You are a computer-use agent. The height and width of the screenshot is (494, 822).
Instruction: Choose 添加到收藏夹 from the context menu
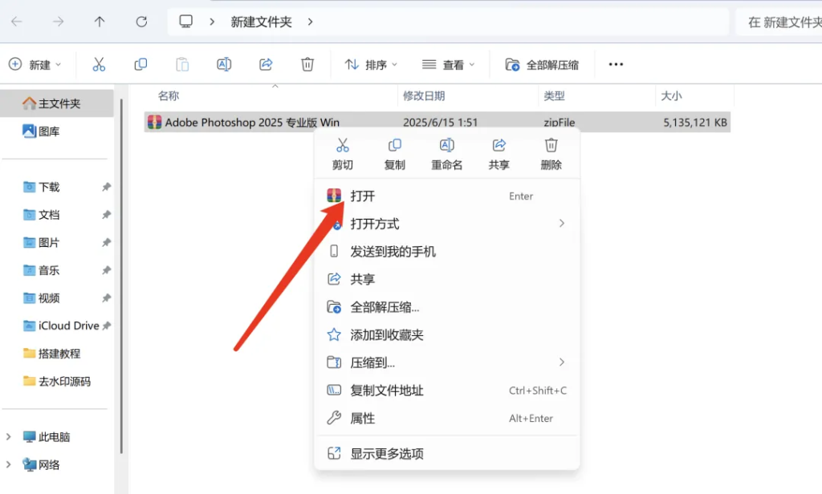[x=446, y=334]
